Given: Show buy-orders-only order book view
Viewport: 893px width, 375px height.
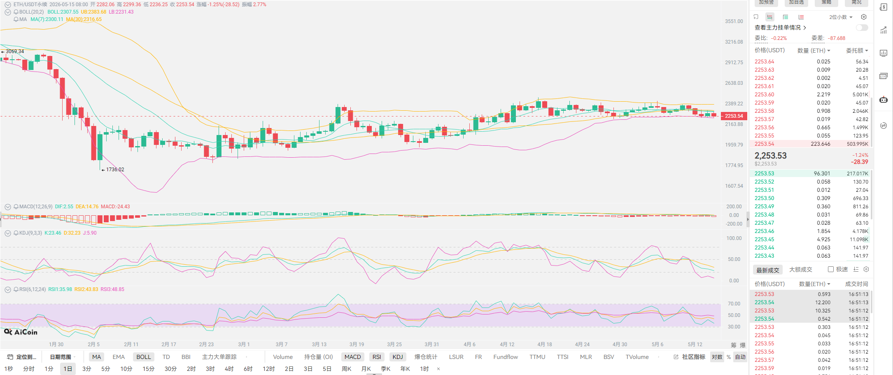Looking at the screenshot, I should (786, 17).
